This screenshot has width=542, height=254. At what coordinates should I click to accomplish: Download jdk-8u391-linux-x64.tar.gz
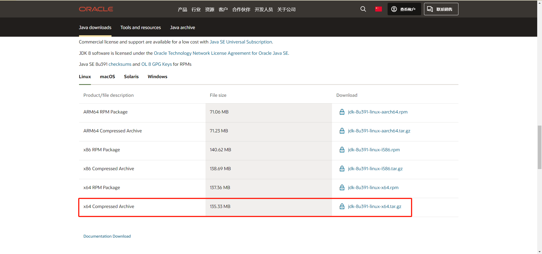[x=375, y=206]
